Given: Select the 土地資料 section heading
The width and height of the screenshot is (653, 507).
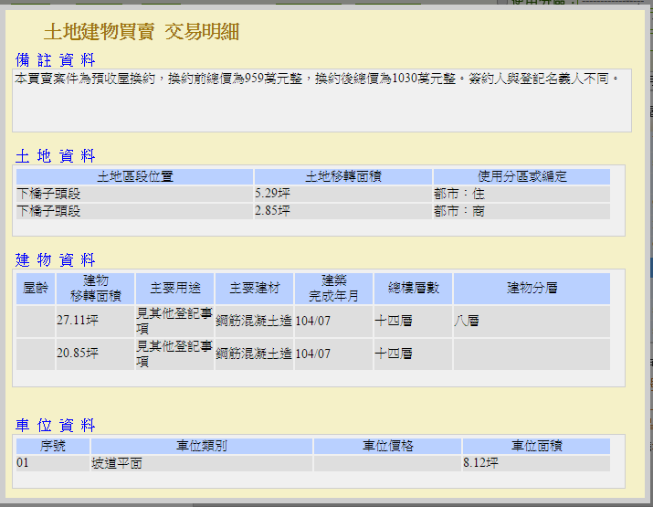Looking at the screenshot, I should click(x=56, y=156).
